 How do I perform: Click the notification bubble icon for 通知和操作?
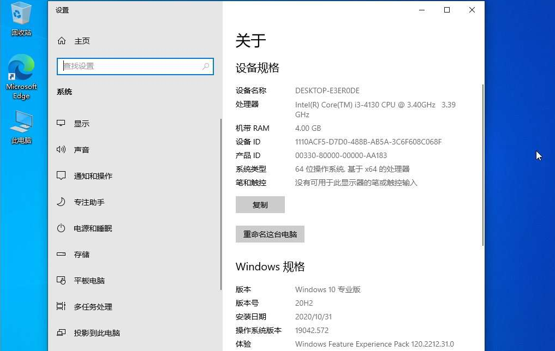pyautogui.click(x=61, y=175)
